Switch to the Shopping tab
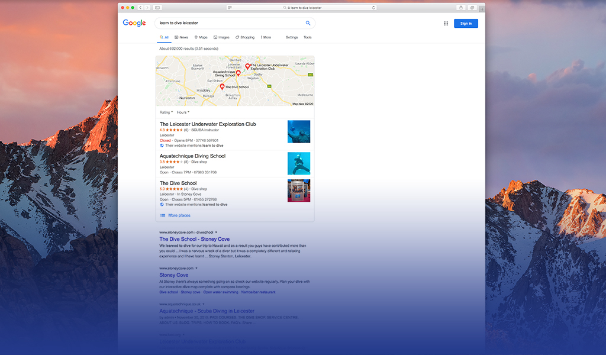606x355 pixels. tap(245, 37)
